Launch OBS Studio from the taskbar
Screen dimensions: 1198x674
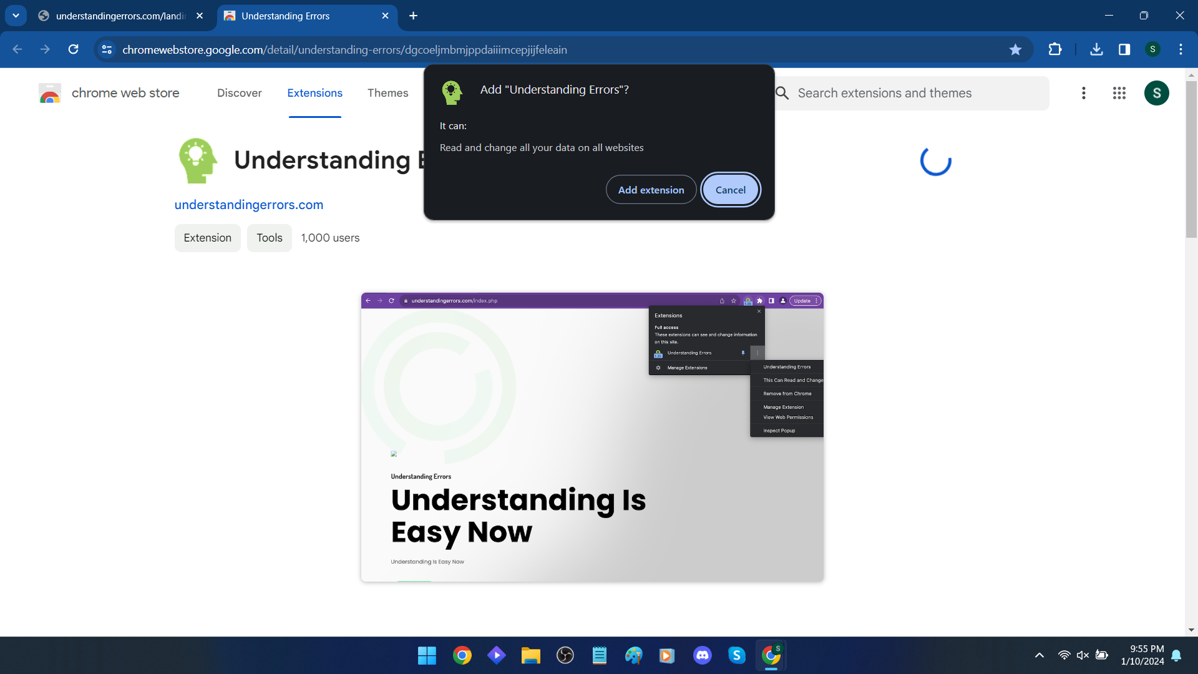565,655
